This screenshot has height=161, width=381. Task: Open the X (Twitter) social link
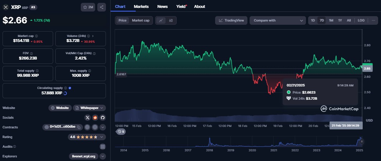coord(88,118)
